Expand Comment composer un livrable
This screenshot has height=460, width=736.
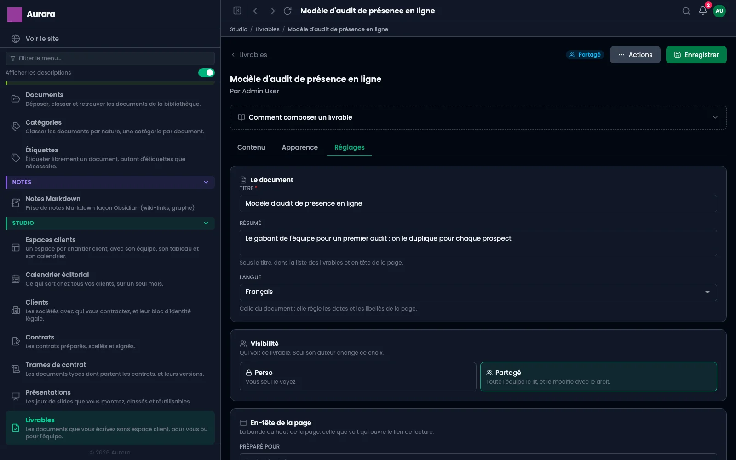[x=478, y=117]
